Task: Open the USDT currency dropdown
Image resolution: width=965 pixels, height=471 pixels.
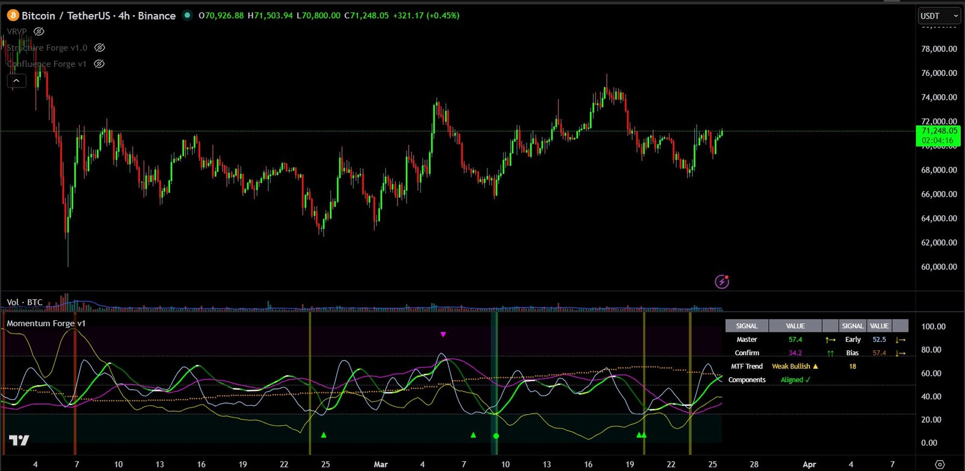Action: 938,16
